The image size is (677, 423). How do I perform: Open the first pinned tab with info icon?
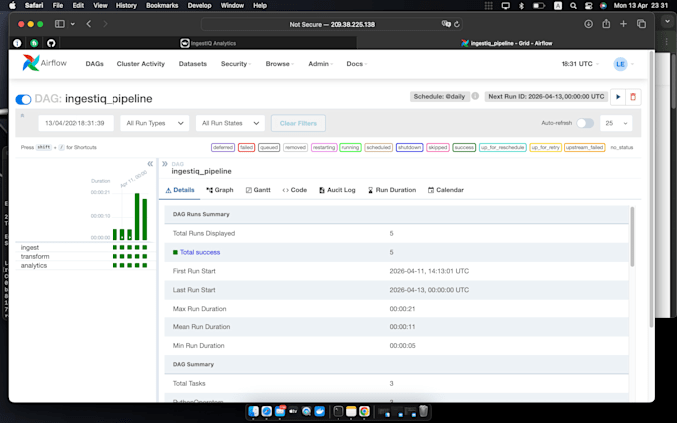(17, 43)
